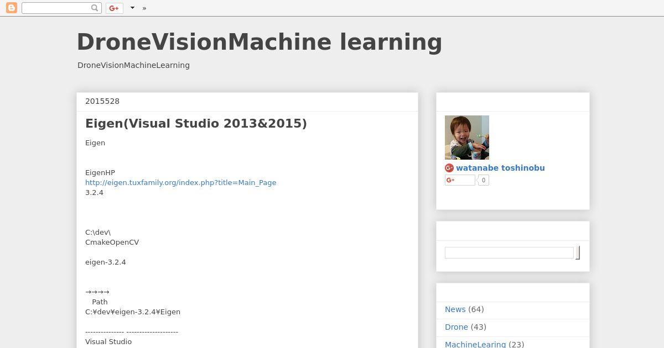Screen dimensions: 664x348
Task: Click the post date 2015528
Action: coord(102,101)
